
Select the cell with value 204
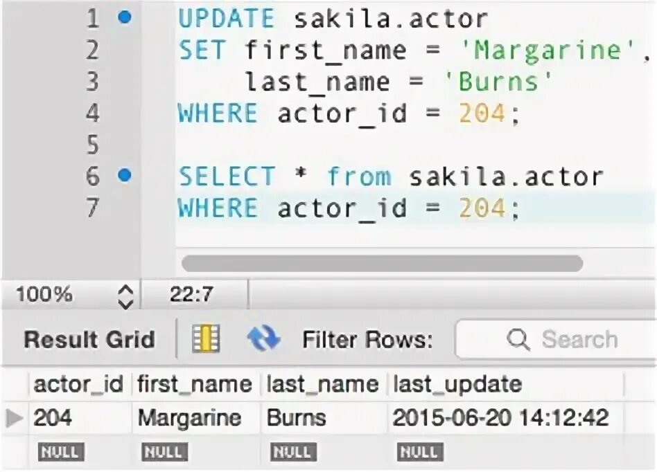78,417
